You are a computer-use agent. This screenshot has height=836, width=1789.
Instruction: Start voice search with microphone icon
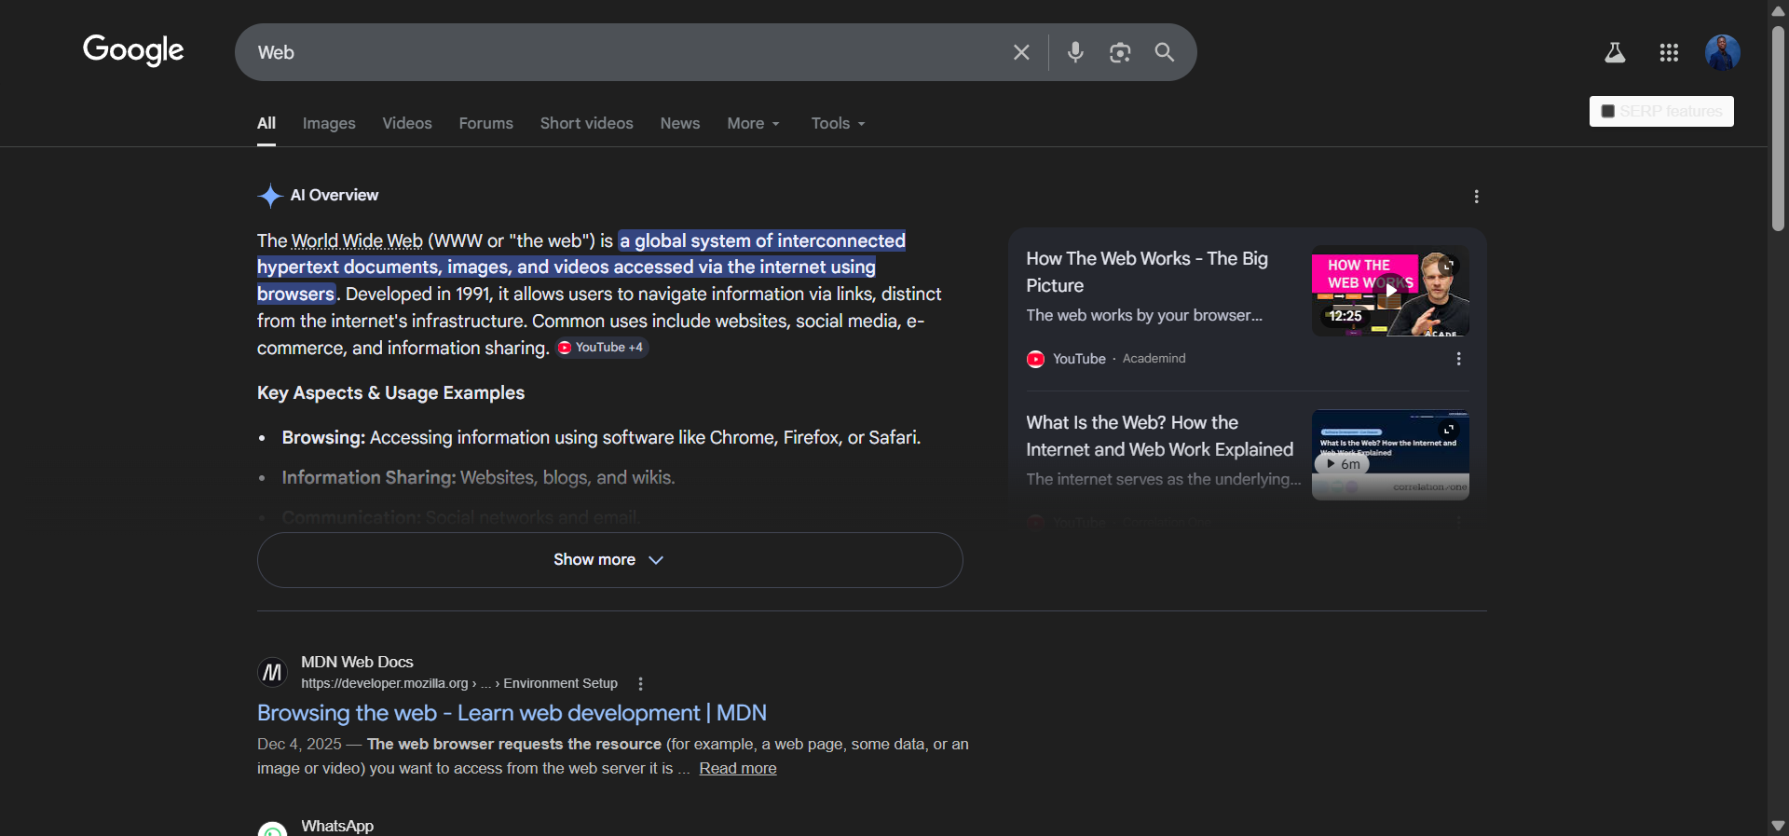click(1075, 52)
